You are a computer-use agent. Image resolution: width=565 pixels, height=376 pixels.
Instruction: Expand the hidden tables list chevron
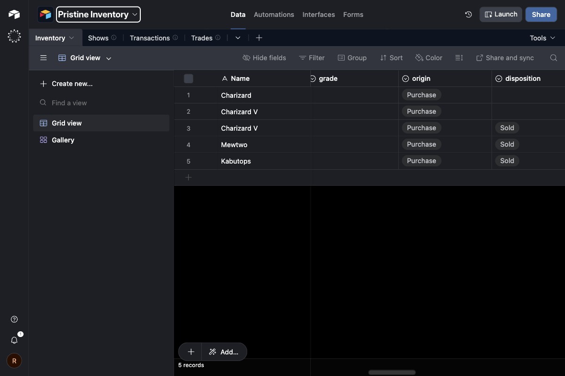pyautogui.click(x=238, y=38)
